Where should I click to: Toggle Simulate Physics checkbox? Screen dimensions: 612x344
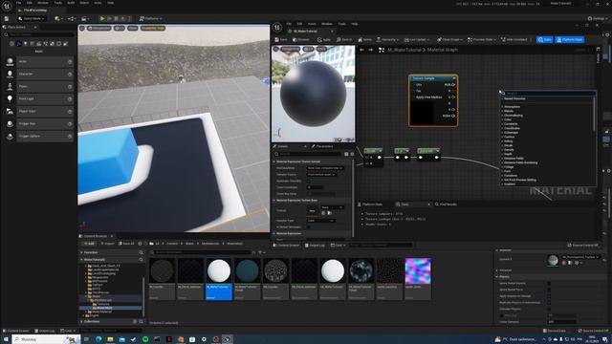pos(549,309)
